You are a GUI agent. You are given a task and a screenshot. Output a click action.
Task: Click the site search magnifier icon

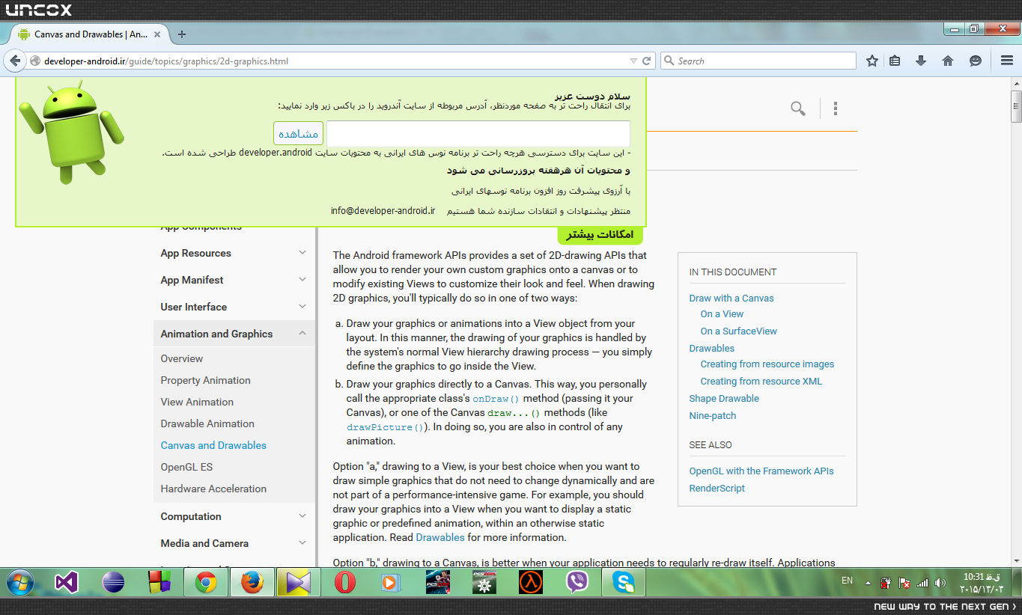click(798, 108)
